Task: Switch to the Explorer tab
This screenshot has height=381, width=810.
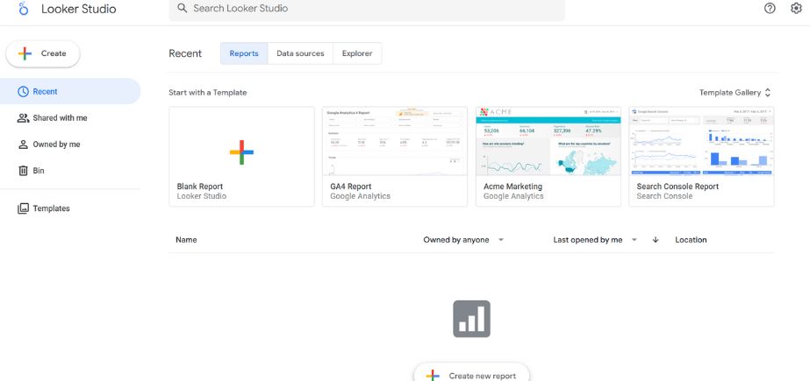Action: (357, 53)
